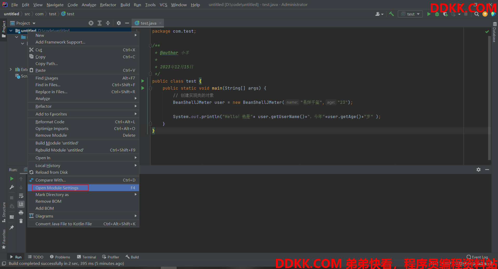This screenshot has height=269, width=498.
Task: Click the @author Javadoc tag
Action: pos(169,53)
